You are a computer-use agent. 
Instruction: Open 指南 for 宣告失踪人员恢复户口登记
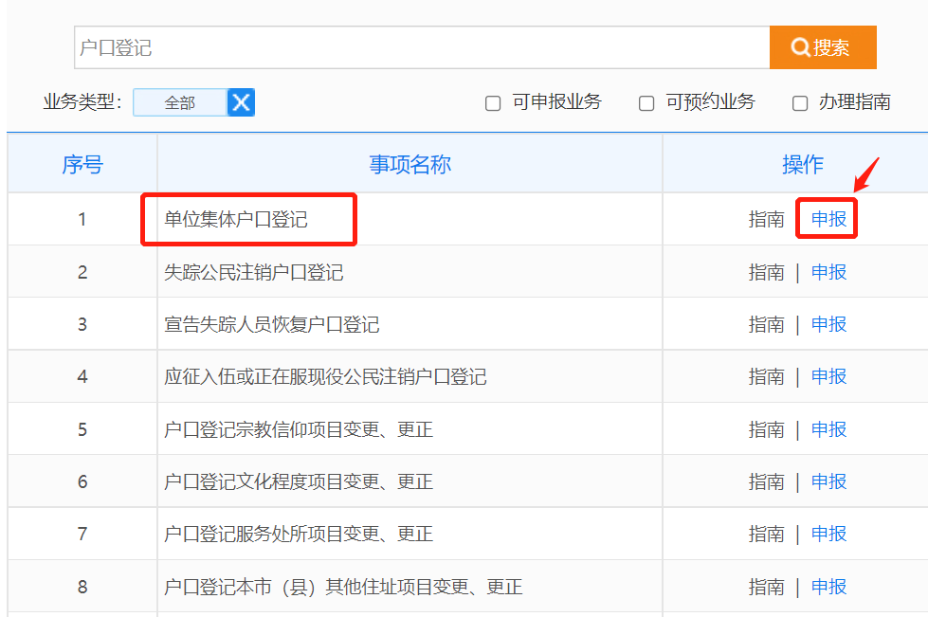(766, 325)
